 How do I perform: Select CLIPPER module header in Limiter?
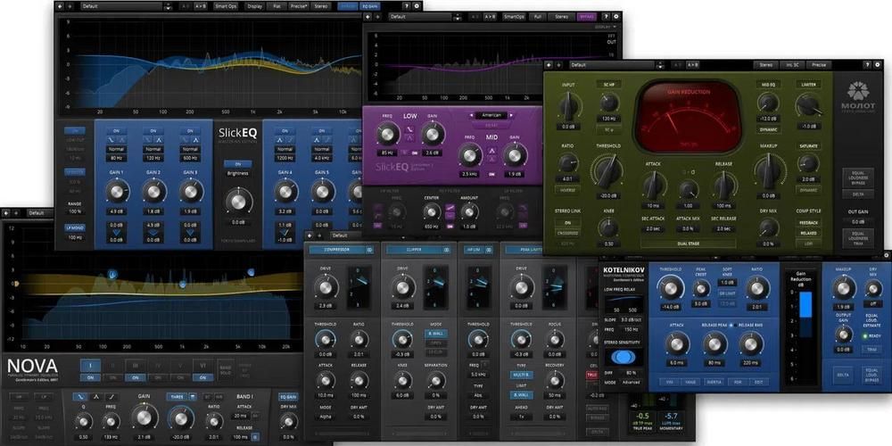pos(414,250)
